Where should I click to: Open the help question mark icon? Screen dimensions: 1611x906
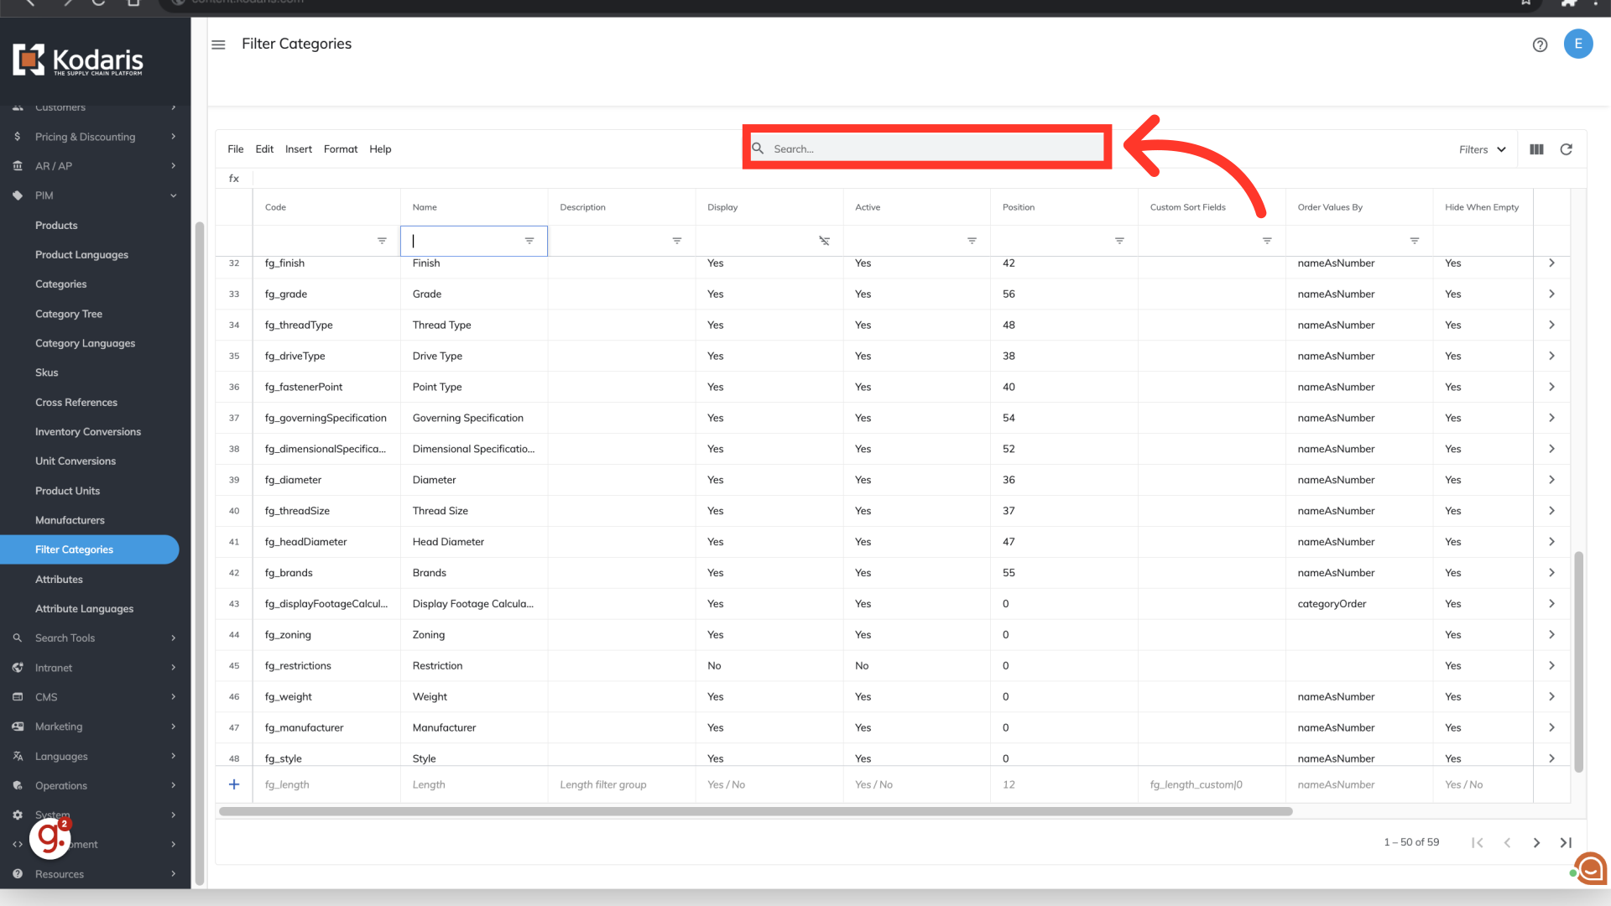1540,44
